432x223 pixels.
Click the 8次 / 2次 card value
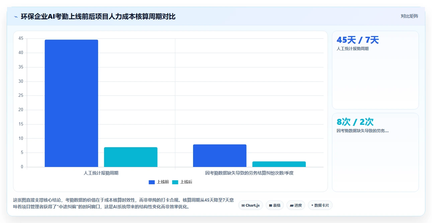click(355, 122)
